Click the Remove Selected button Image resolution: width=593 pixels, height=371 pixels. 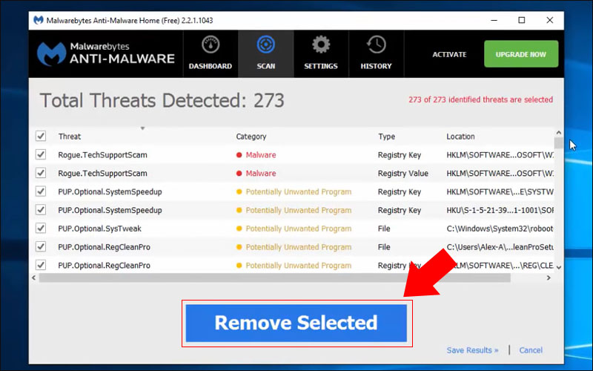click(x=296, y=323)
